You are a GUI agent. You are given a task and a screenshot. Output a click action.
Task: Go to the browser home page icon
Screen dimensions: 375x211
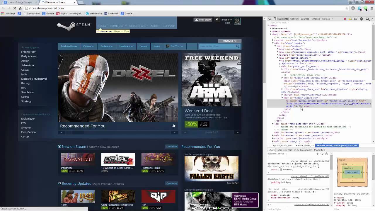(20, 8)
